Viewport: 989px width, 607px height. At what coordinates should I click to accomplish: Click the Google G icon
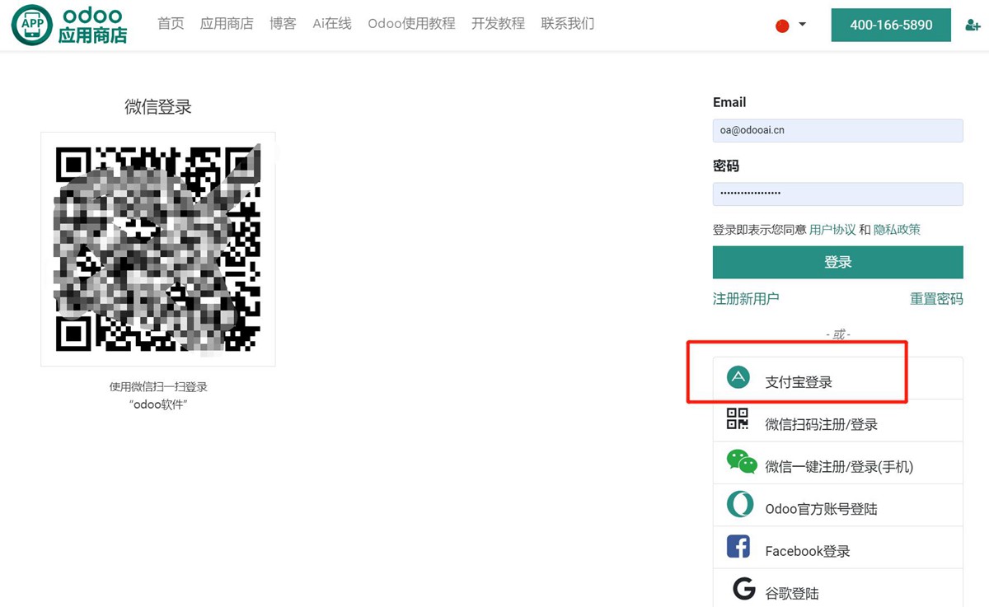(744, 589)
